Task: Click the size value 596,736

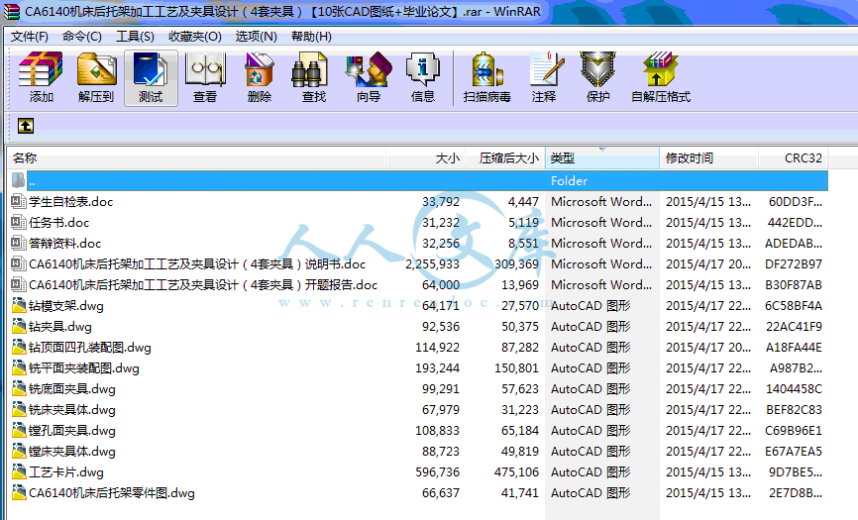Action: click(437, 471)
